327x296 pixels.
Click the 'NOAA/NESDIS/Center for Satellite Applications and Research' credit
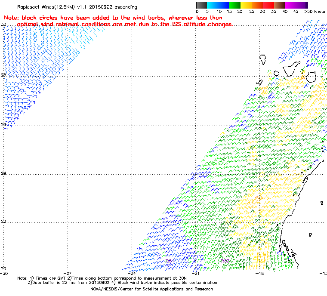click(x=151, y=289)
